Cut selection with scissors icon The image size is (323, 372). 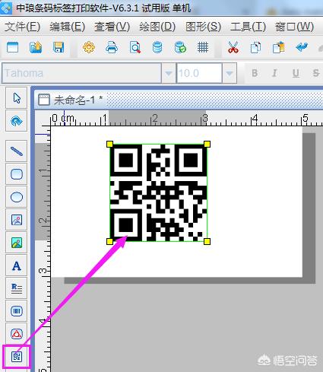pyautogui.click(x=233, y=47)
